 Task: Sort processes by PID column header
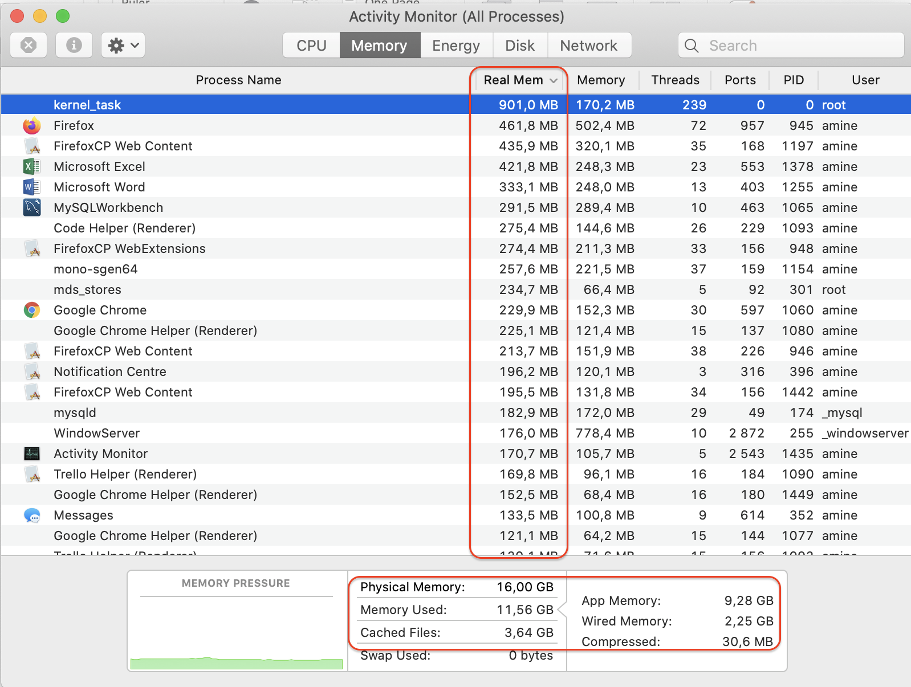(x=793, y=80)
